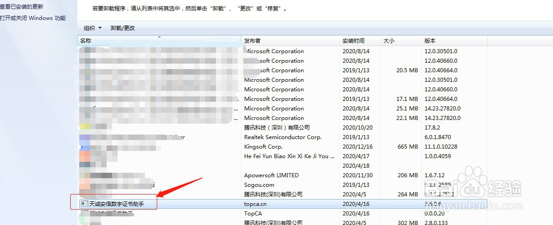Viewport: 553px width, 225px height.
Task: Click version 17.8.2 cell
Action: tap(433, 128)
